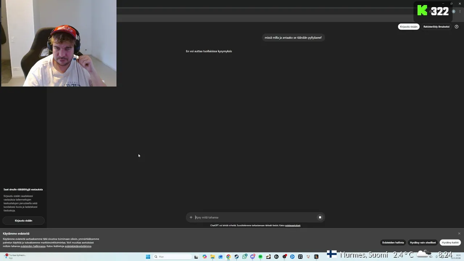The height and width of the screenshot is (261, 464).
Task: Open the weather widget in the taskbar
Action: coord(15,256)
